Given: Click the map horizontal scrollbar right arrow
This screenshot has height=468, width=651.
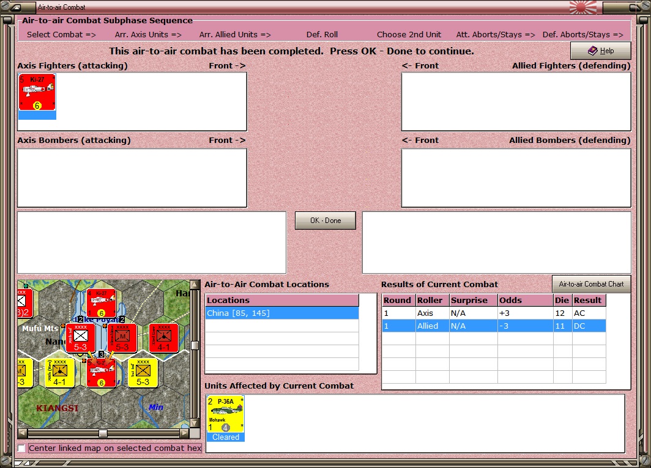Looking at the screenshot, I should coord(184,433).
